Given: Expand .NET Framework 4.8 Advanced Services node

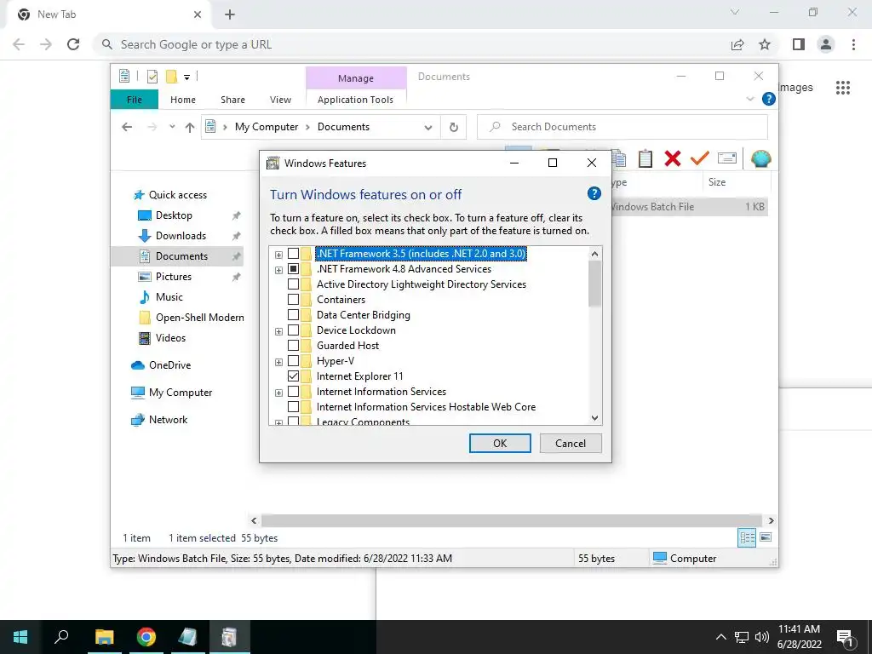Looking at the screenshot, I should pyautogui.click(x=278, y=270).
